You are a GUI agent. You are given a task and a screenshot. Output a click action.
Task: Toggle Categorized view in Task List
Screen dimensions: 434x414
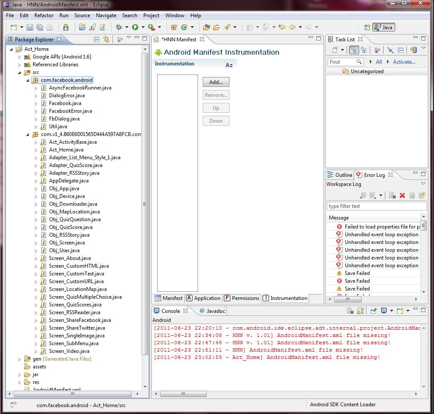tap(354, 50)
